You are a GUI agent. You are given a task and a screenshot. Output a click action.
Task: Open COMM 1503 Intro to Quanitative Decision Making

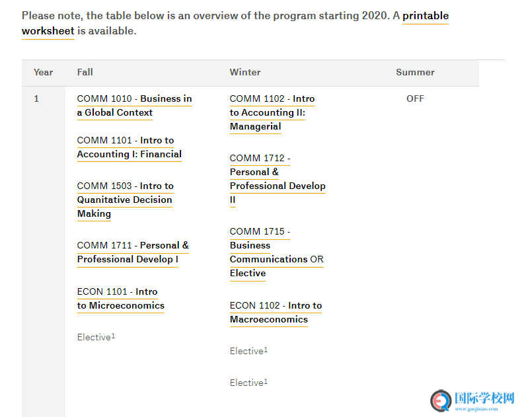(125, 200)
